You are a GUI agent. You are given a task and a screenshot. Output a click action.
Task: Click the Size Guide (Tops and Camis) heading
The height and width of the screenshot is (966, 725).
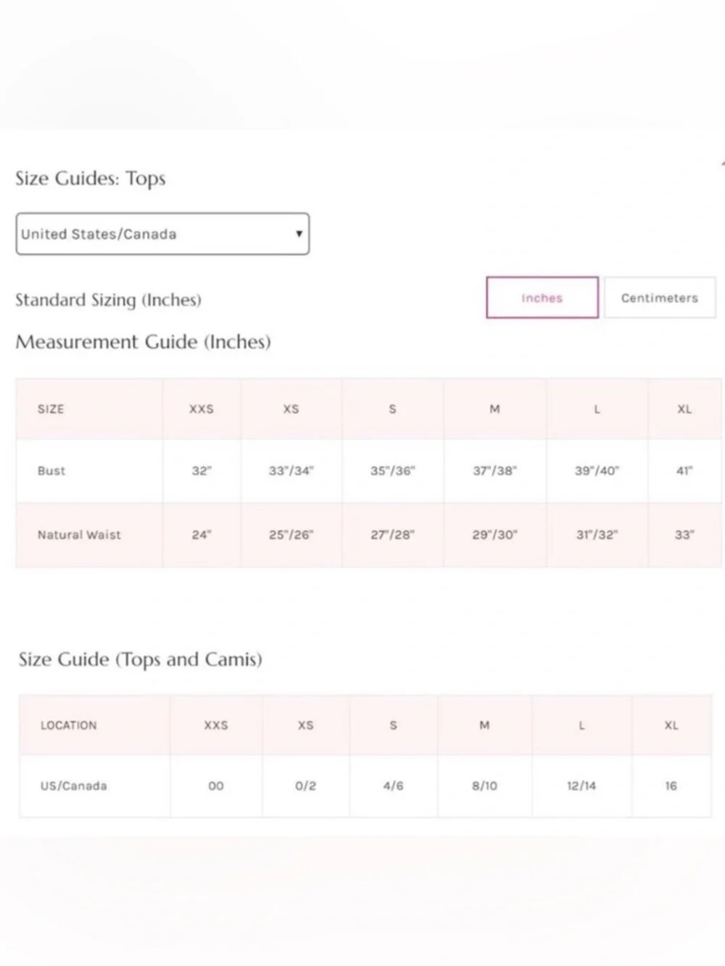coord(141,660)
